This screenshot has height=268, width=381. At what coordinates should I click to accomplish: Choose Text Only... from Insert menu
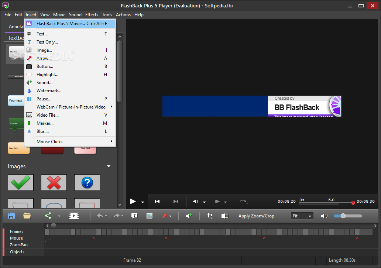click(x=70, y=42)
